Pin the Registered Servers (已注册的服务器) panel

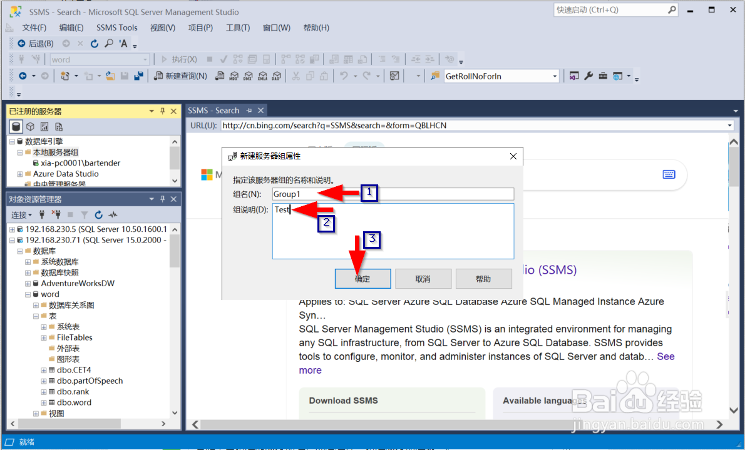click(x=163, y=111)
